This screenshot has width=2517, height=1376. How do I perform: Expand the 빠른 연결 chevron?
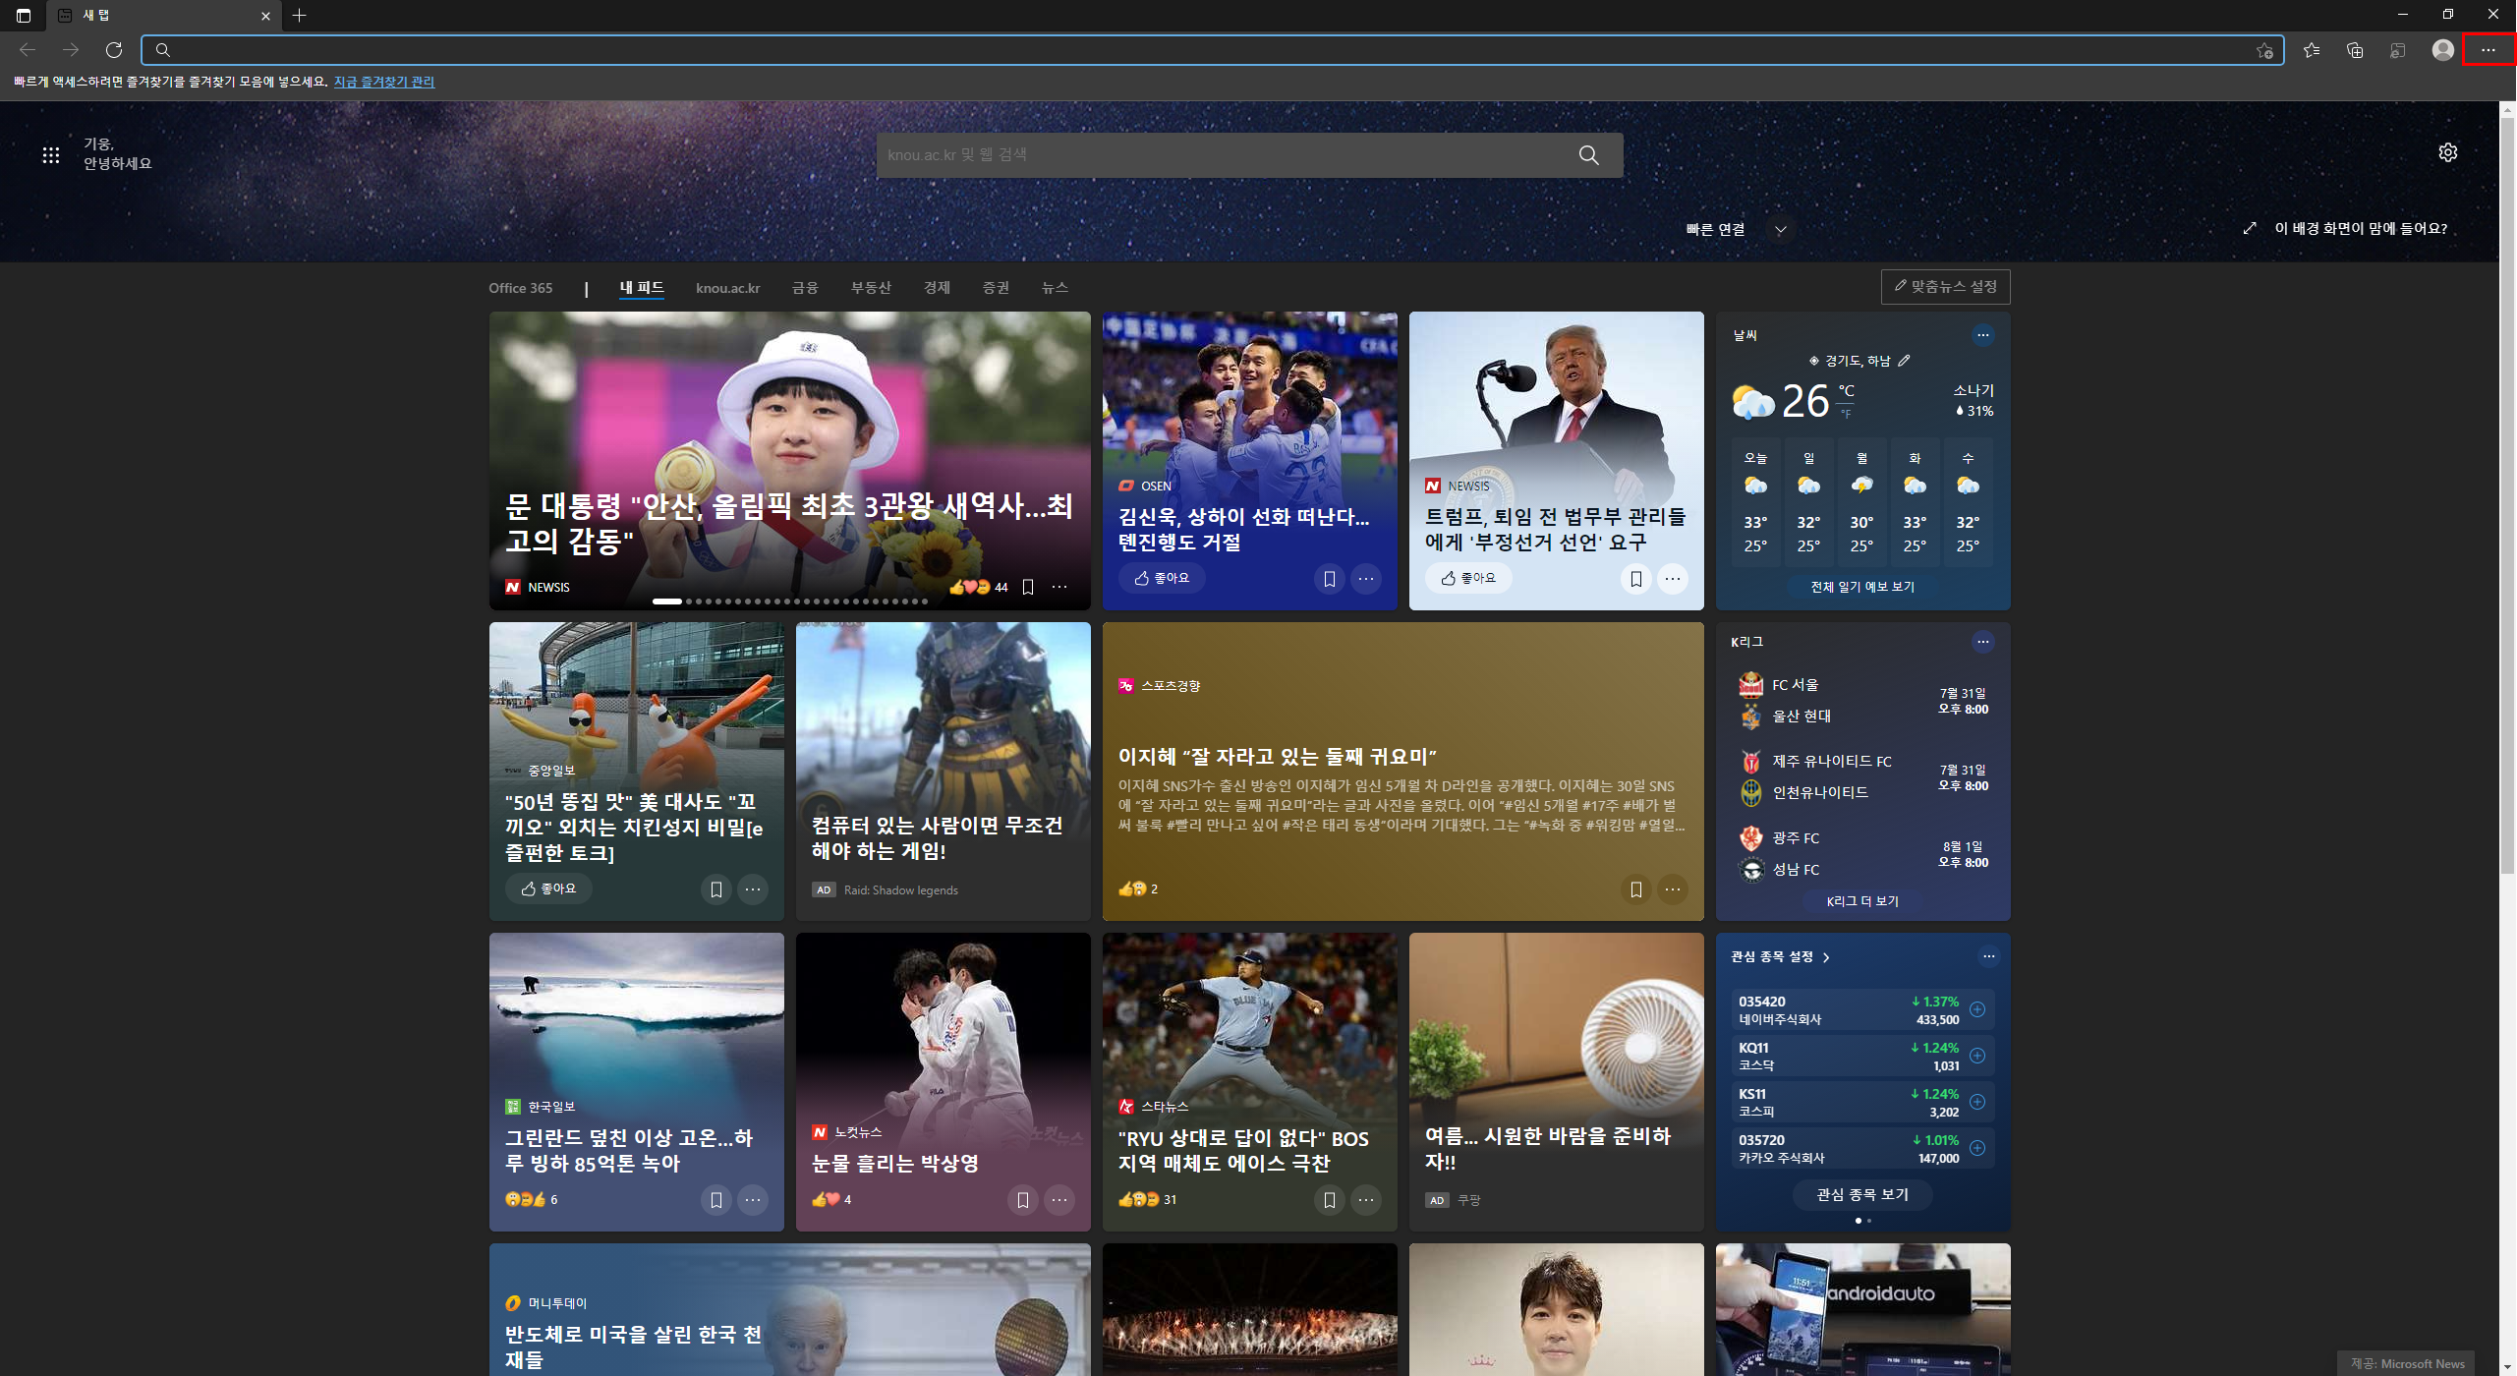point(1780,230)
